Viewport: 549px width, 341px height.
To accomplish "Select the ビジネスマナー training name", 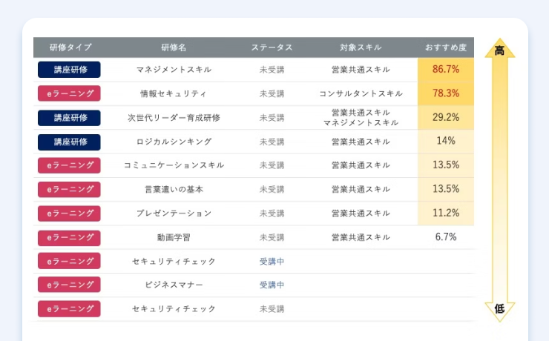I will (174, 285).
